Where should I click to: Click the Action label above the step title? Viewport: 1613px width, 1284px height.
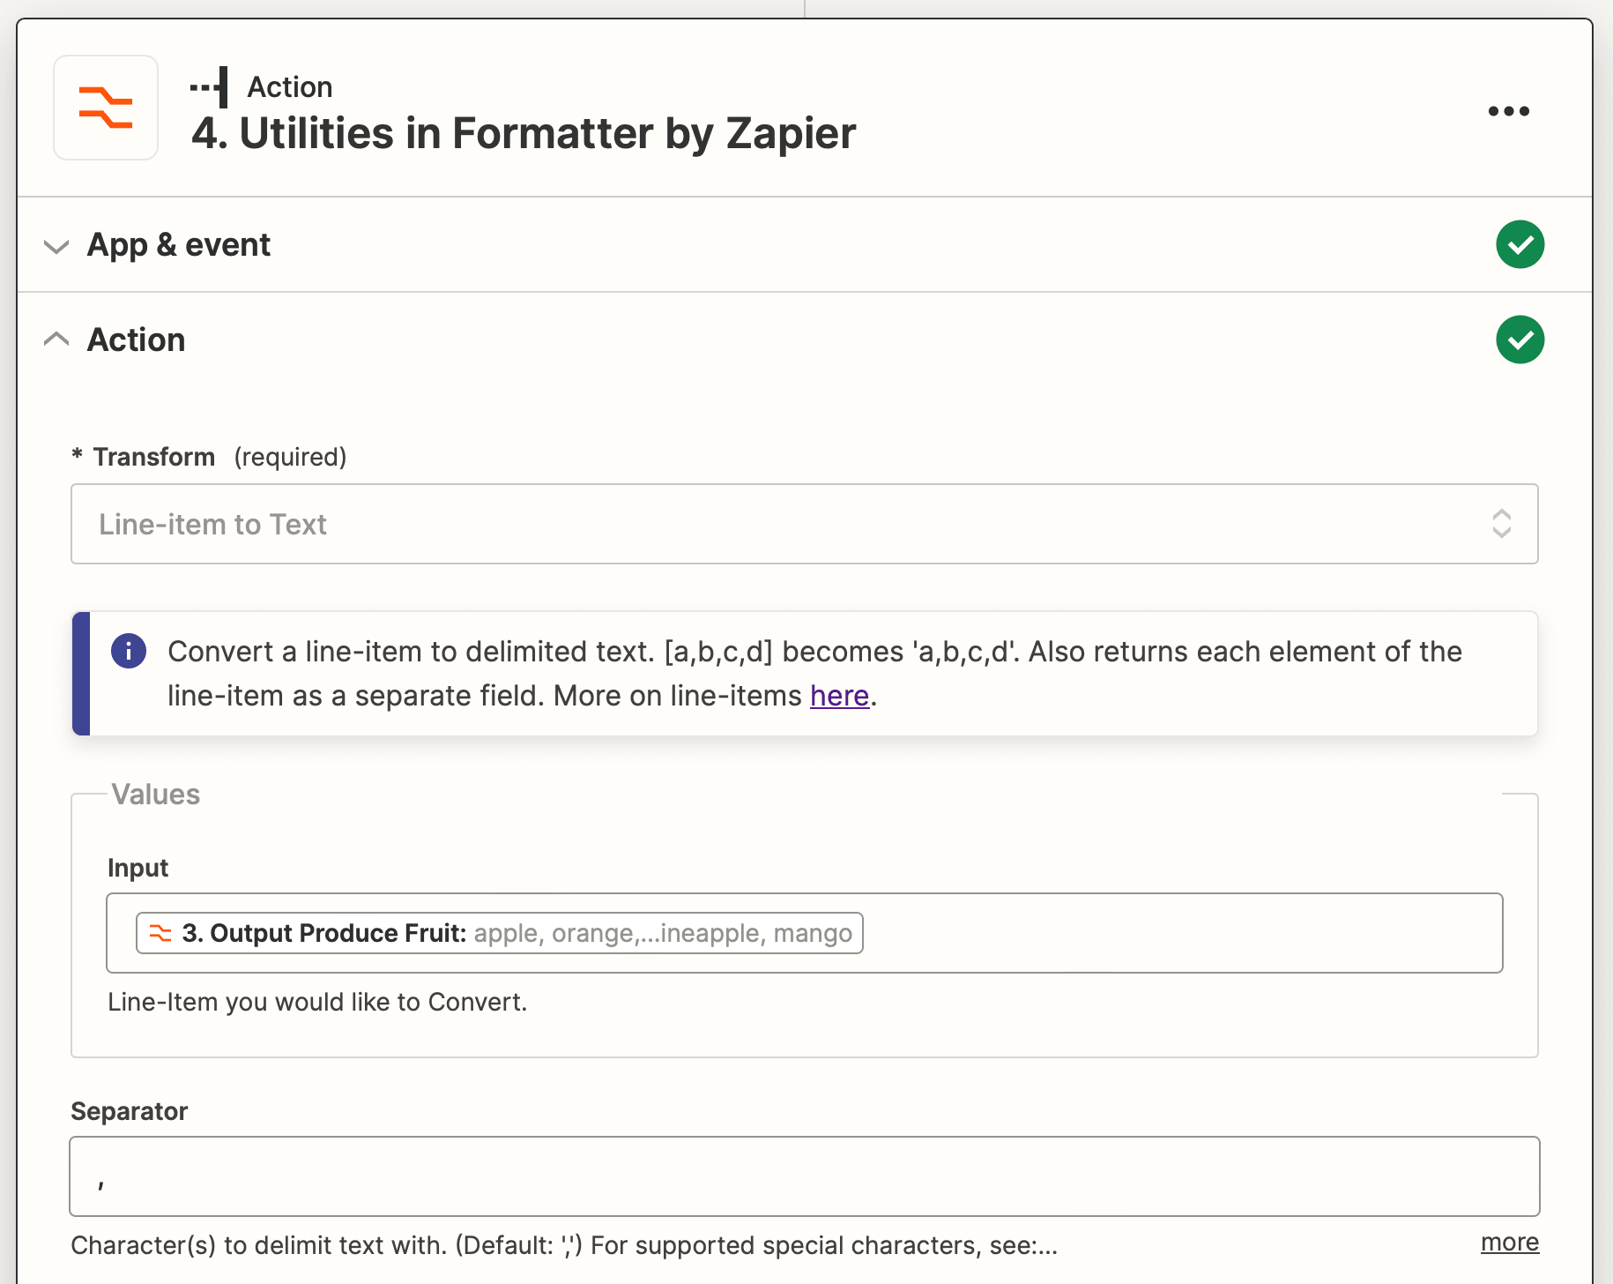click(x=290, y=86)
